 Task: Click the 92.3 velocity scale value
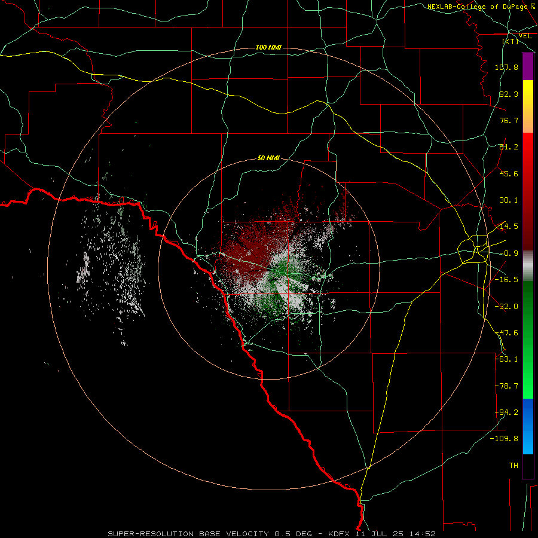coord(509,94)
